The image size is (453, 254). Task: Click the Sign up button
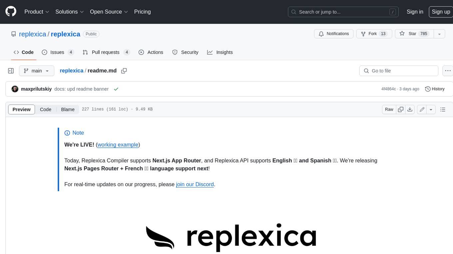[441, 12]
